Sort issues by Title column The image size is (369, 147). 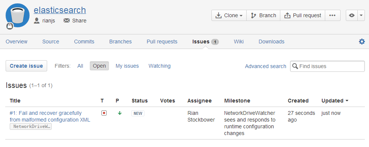point(15,101)
